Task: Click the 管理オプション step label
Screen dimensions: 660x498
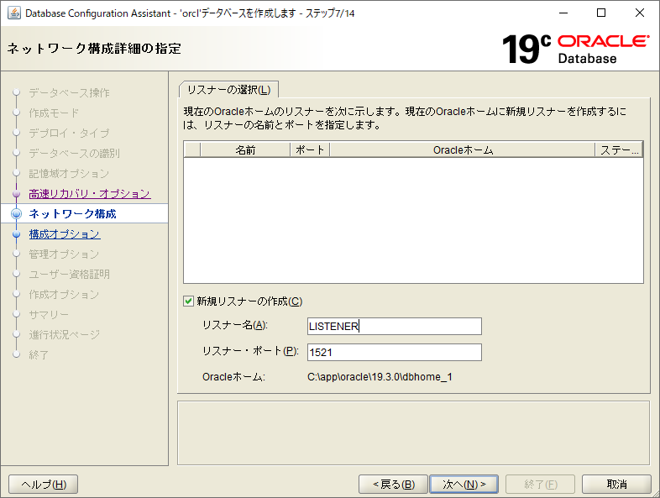Action: tap(64, 254)
